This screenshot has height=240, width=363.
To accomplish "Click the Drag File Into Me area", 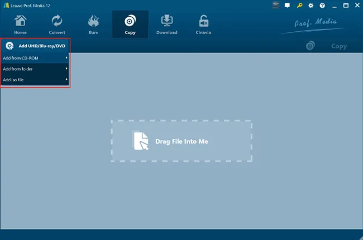I will 181,141.
